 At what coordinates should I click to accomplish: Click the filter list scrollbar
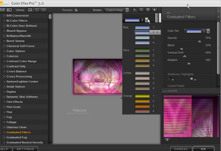coord(50,17)
